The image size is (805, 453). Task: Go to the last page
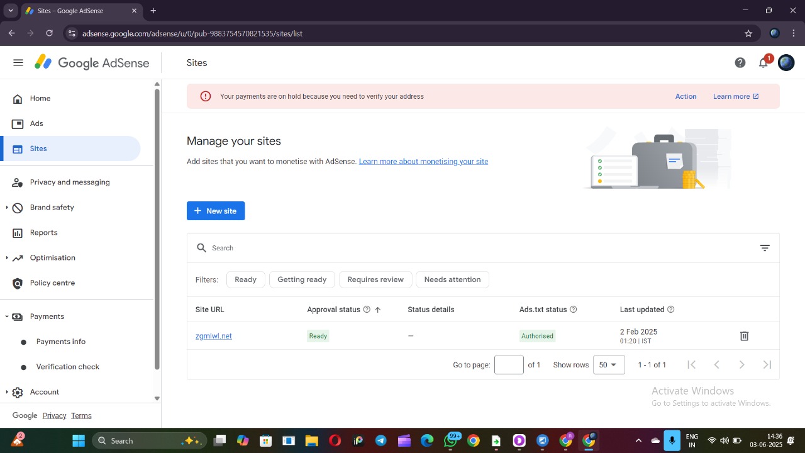[767, 365]
